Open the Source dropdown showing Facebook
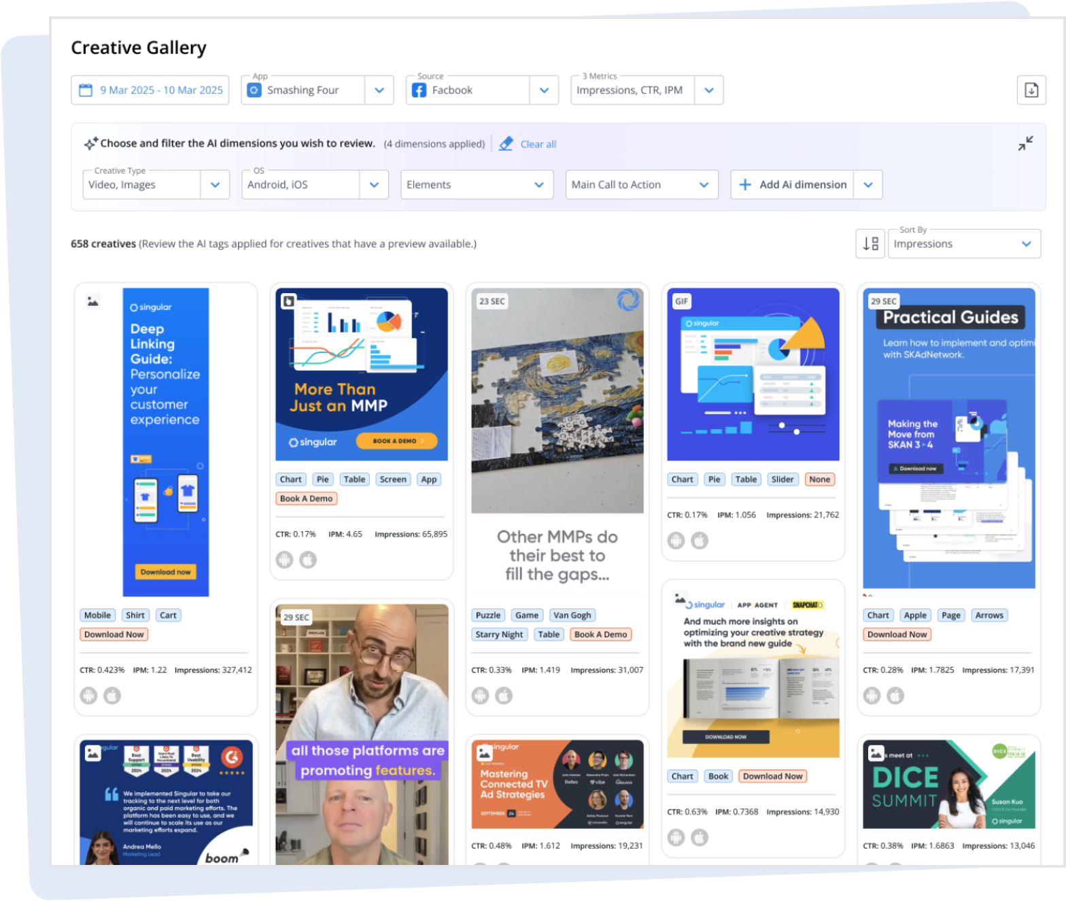1066x901 pixels. click(482, 90)
